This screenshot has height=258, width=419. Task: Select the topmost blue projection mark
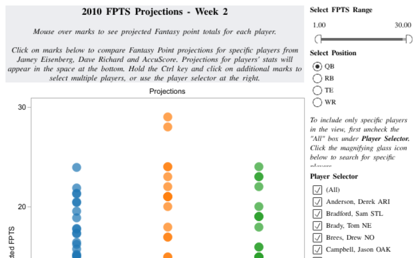tap(77, 167)
